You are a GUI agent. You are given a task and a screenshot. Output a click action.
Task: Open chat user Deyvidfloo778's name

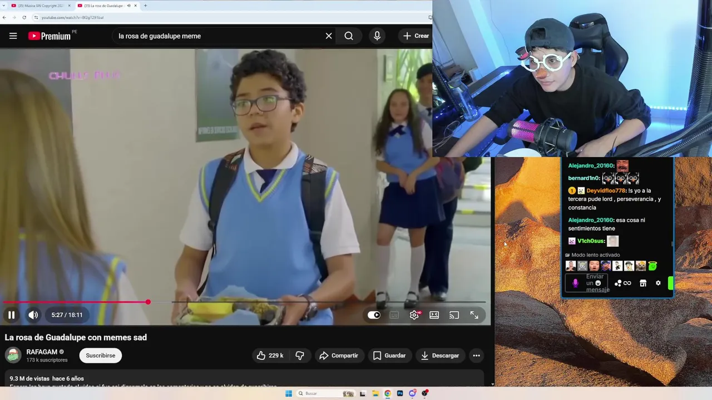606,191
